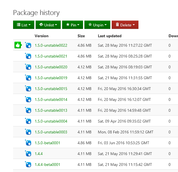Click the Version column header

point(42,36)
